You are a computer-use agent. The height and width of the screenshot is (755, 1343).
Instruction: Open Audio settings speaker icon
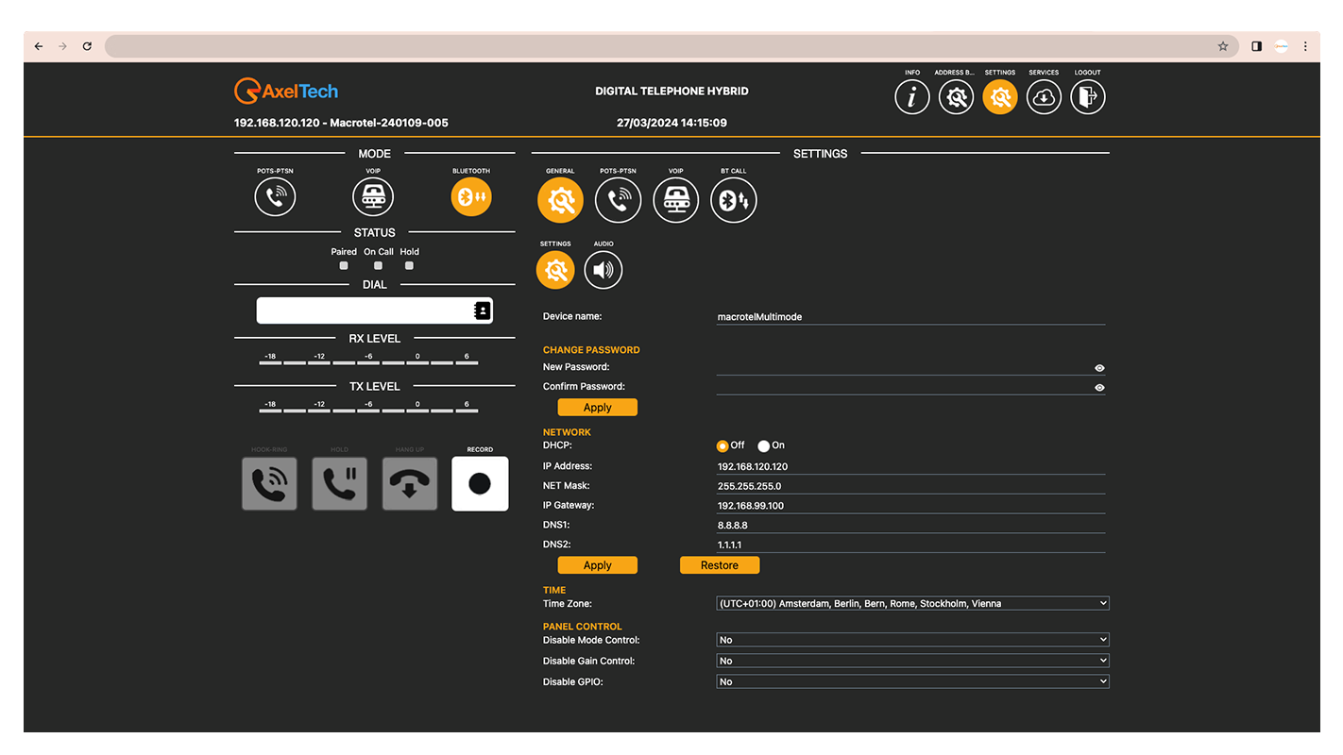click(603, 271)
